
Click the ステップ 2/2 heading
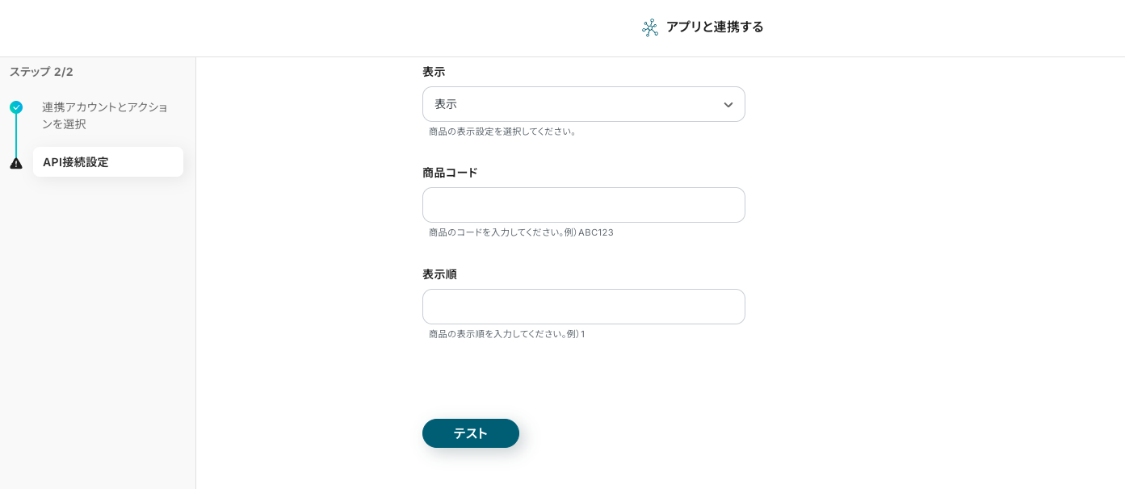click(x=41, y=72)
